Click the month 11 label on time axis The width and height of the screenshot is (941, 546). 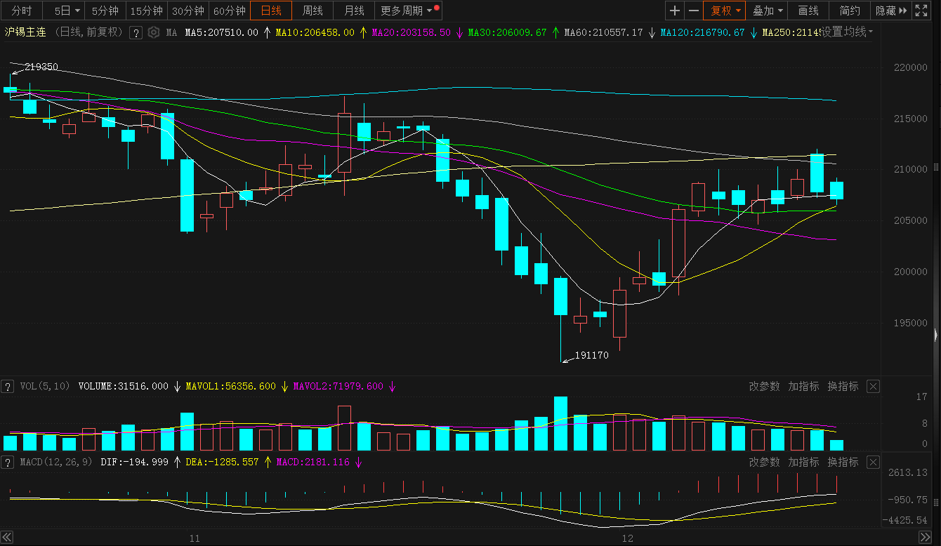tap(195, 538)
